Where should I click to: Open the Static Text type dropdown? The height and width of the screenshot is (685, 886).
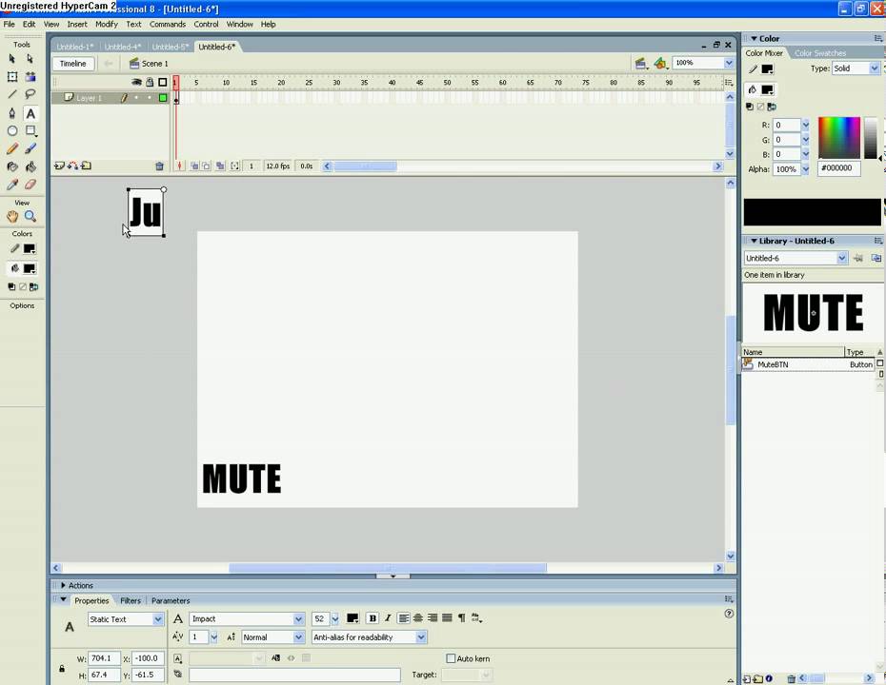click(x=157, y=619)
